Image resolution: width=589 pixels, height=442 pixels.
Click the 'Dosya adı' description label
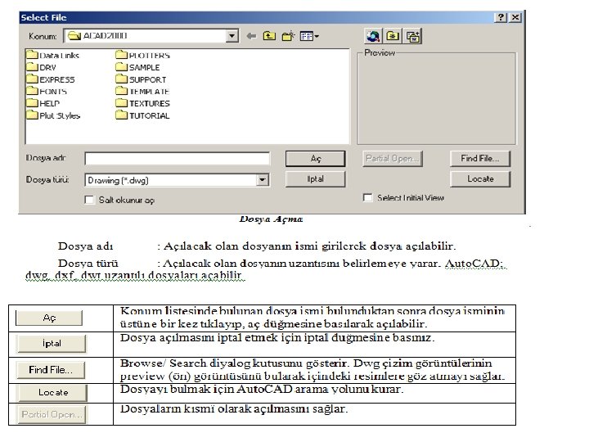click(x=86, y=246)
